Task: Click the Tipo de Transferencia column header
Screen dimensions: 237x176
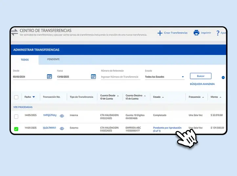Action: coord(81,97)
